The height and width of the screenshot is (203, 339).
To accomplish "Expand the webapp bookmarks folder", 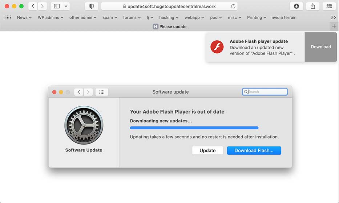I will [x=194, y=17].
